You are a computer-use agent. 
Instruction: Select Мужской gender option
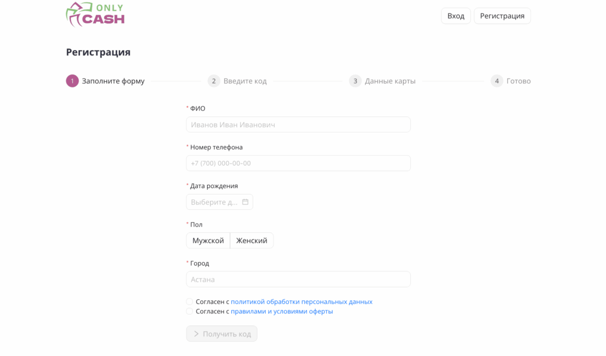[208, 241]
